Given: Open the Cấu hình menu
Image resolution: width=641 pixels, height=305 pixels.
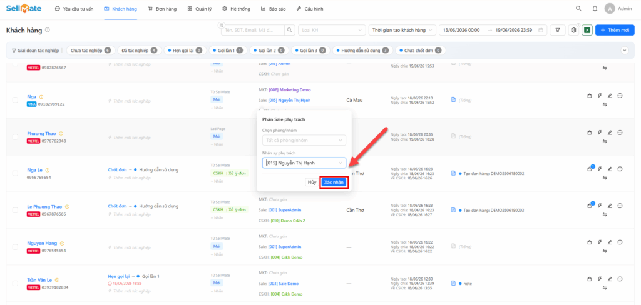Looking at the screenshot, I should pyautogui.click(x=309, y=9).
